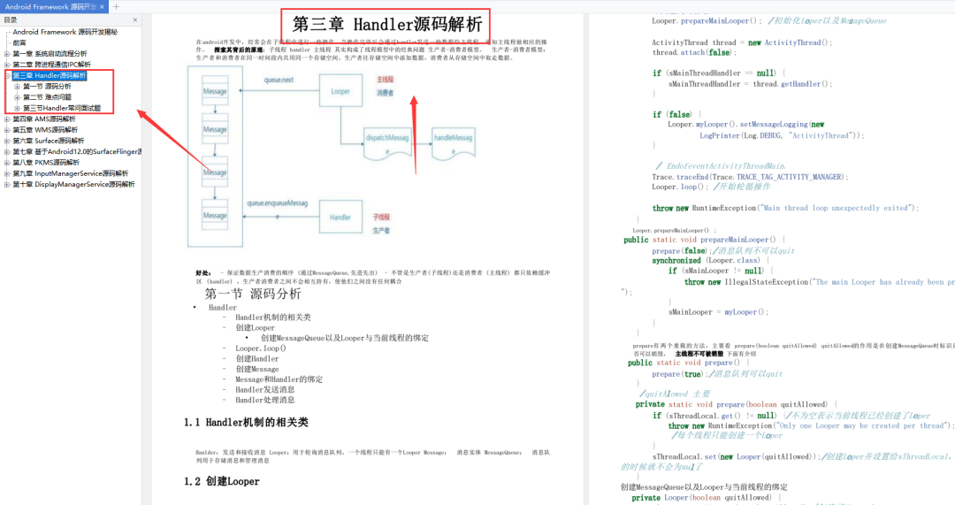The width and height of the screenshot is (955, 505).
Task: Open 第三节Handler常问面试题 in outline
Action: tap(62, 109)
